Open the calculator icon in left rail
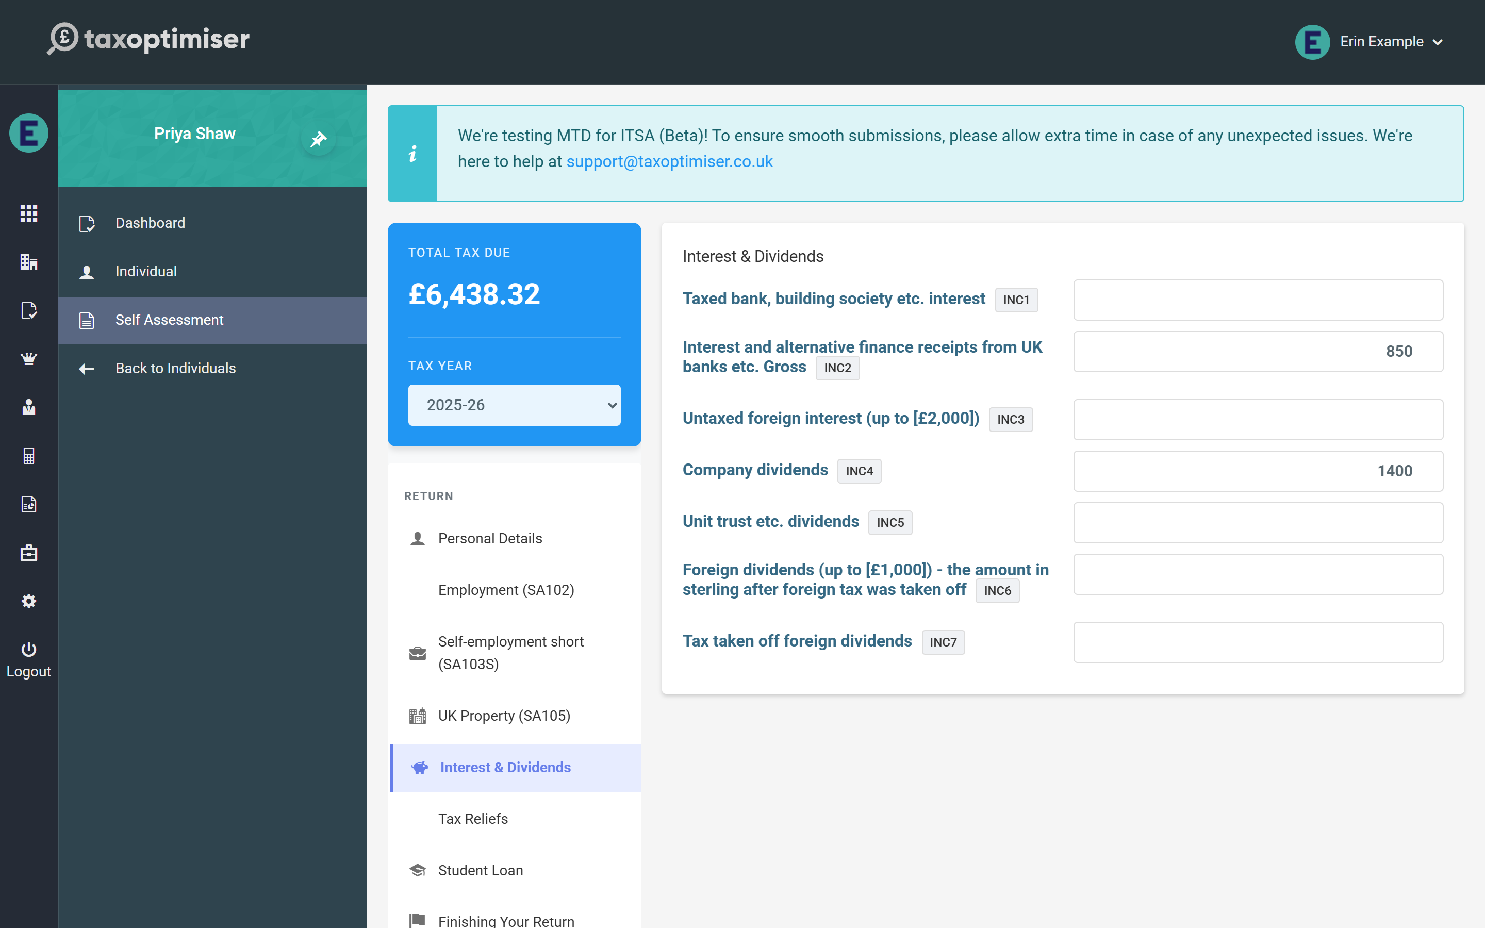The width and height of the screenshot is (1485, 928). click(29, 455)
